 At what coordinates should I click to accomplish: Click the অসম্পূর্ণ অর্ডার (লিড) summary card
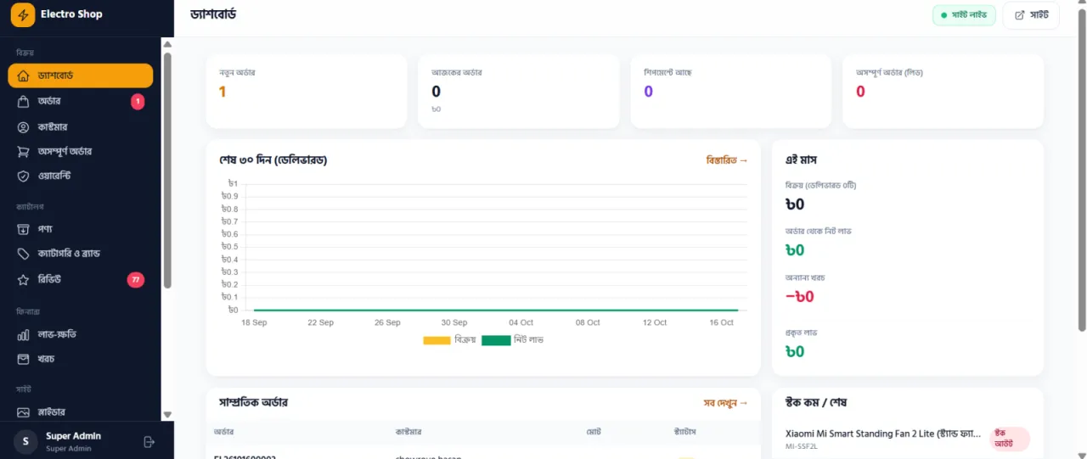(x=943, y=92)
